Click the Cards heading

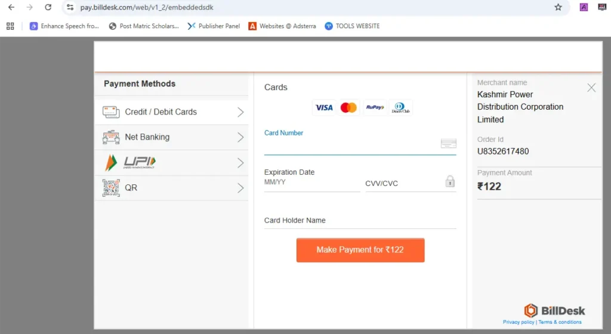coord(276,87)
